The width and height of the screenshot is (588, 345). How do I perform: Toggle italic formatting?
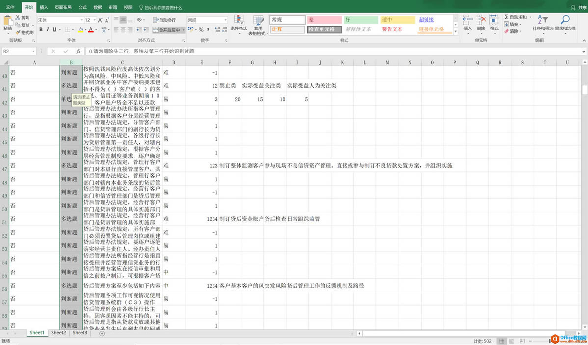tap(48, 29)
